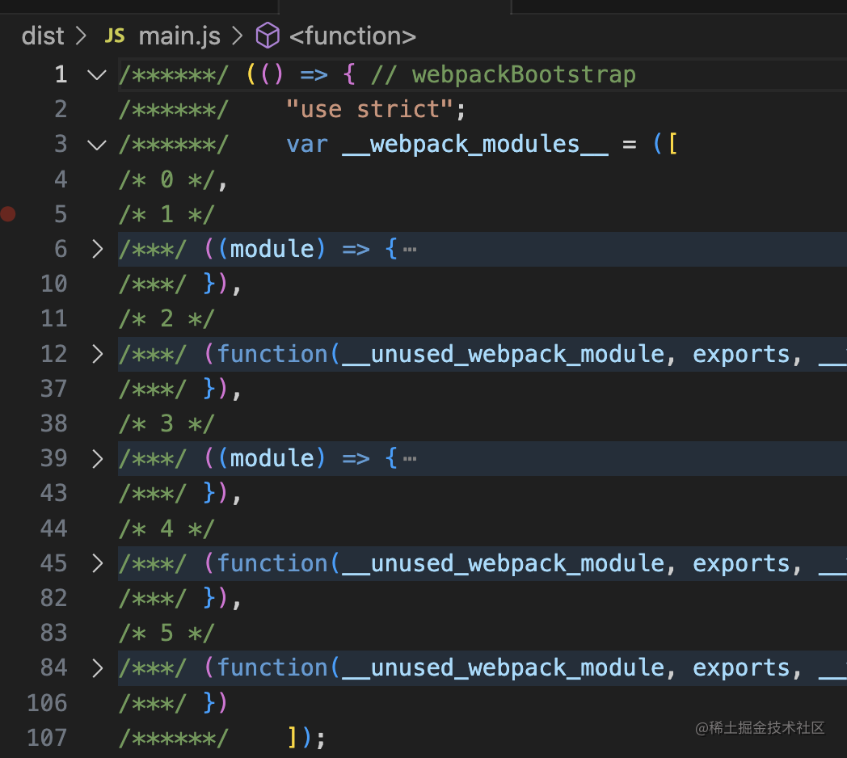Click the closing }), on line 43
Screen dimensions: 847x758
point(222,493)
